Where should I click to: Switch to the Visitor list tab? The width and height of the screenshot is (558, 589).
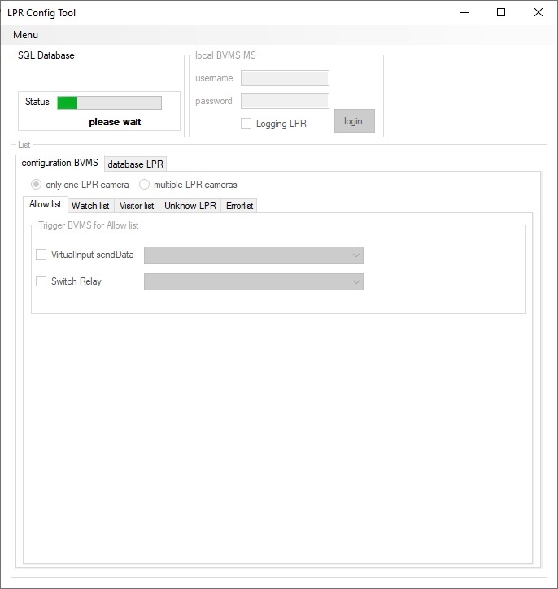tap(137, 206)
